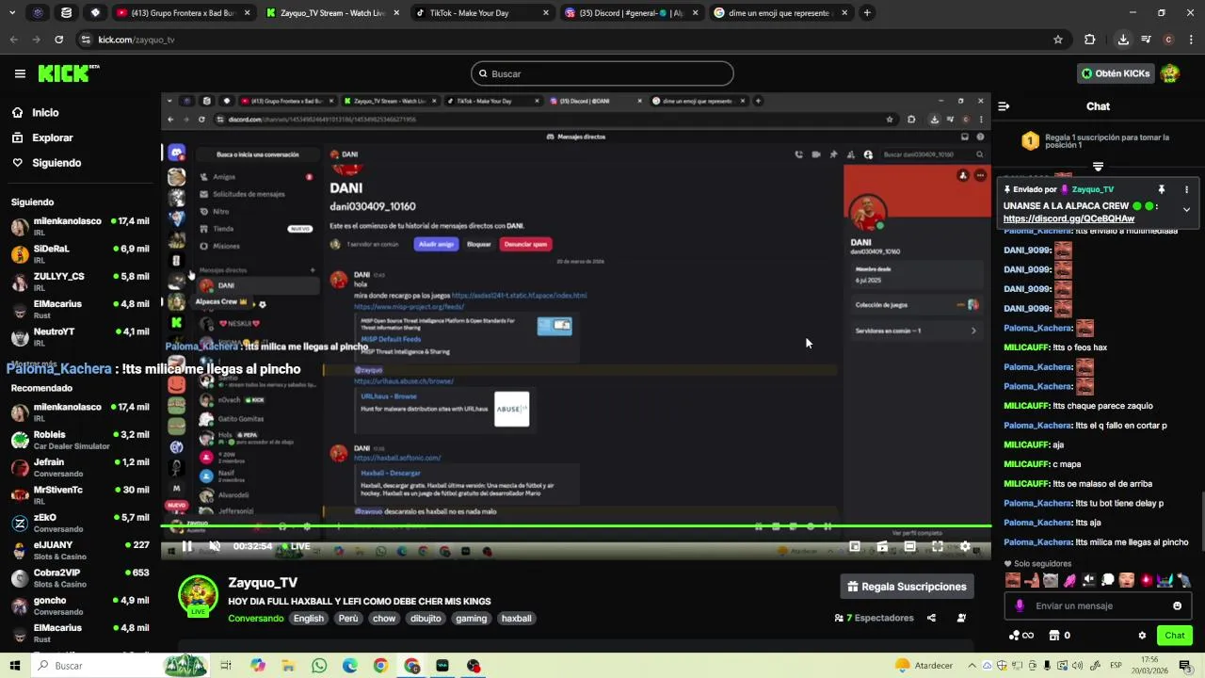1205x678 pixels.
Task: Open Explorar in the sidebar
Action: pos(41,137)
